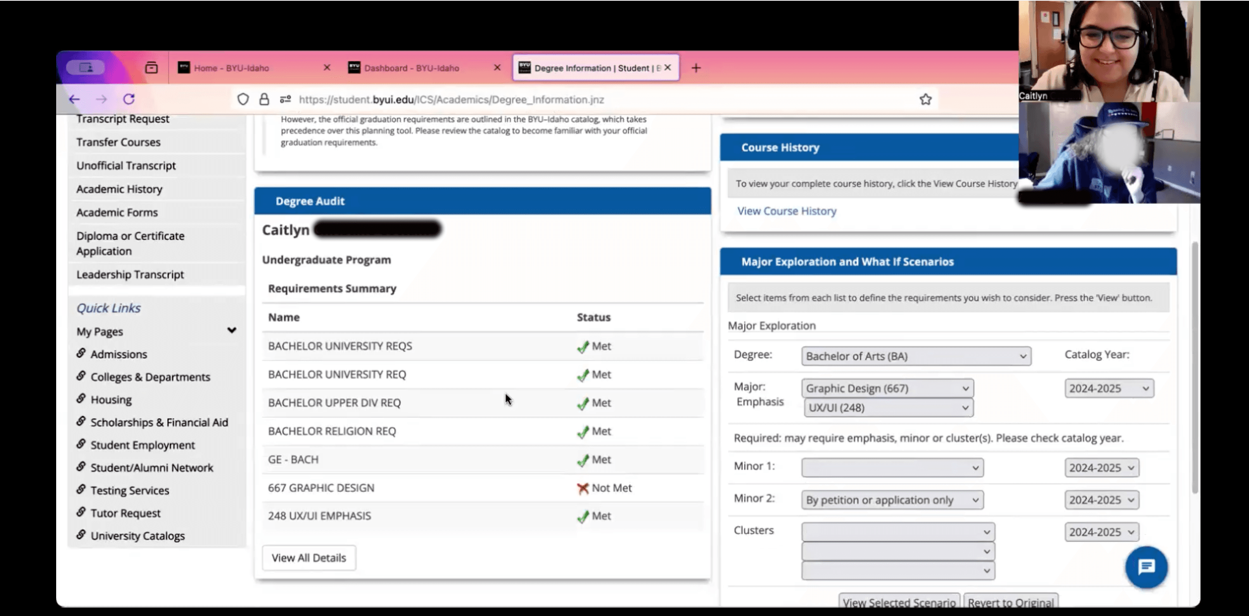
Task: Open the Emphasis dropdown UX/UI (248)
Action: (888, 408)
